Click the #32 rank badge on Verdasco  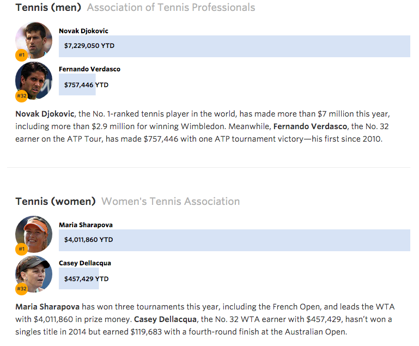coord(22,96)
